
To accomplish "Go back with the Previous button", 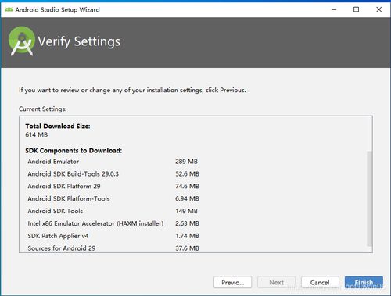I will coord(232,282).
